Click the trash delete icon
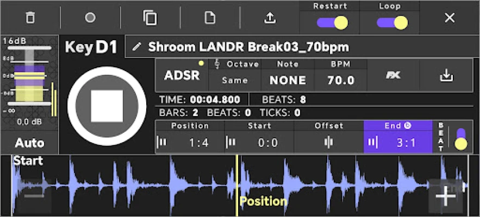Screen dimensions: 480x217 point(30,18)
